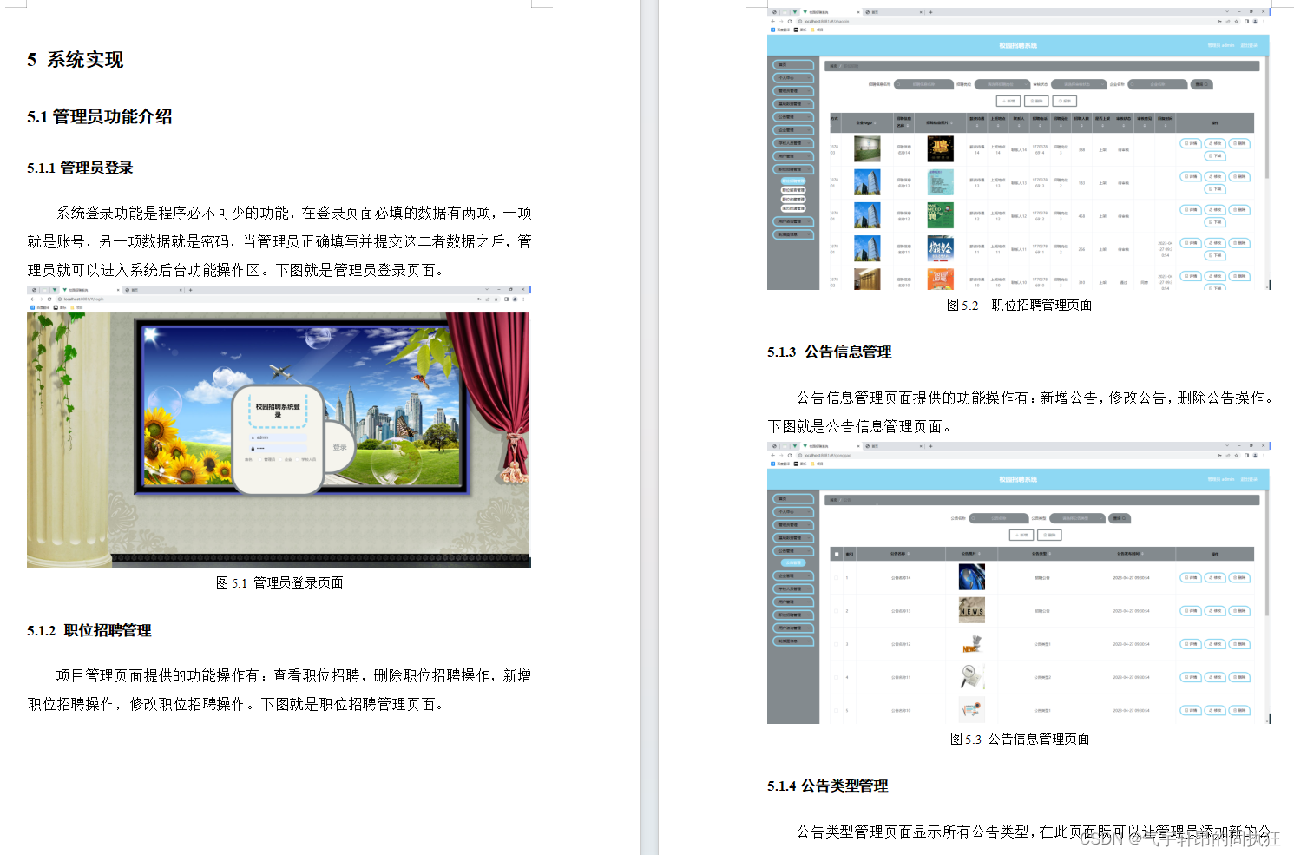
Task: Click the paragraph beginning "系统登录功能是程序必不可少"
Action: (279, 241)
